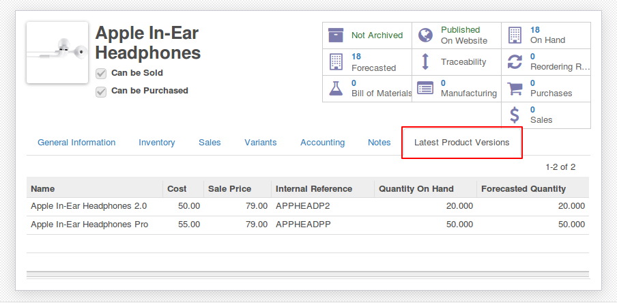Click the Sales dollar sign icon
This screenshot has width=617, height=303.
tap(515, 115)
